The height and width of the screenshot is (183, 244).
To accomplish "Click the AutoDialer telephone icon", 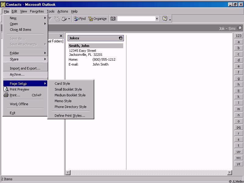I will tap(64, 19).
